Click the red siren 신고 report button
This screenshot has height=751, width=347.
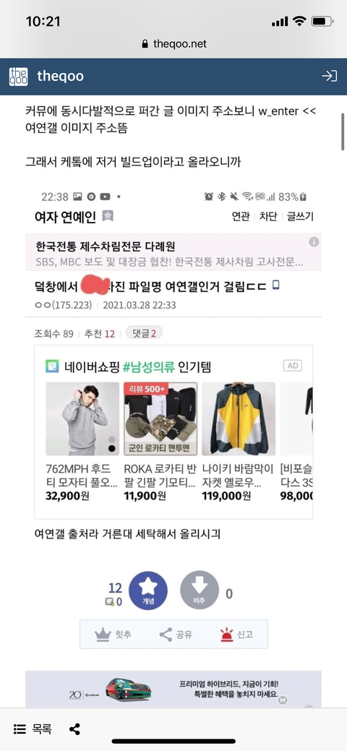click(236, 635)
